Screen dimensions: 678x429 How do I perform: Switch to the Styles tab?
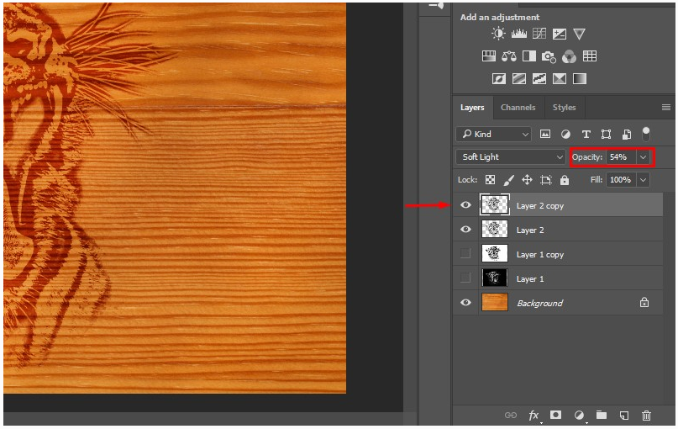point(564,108)
